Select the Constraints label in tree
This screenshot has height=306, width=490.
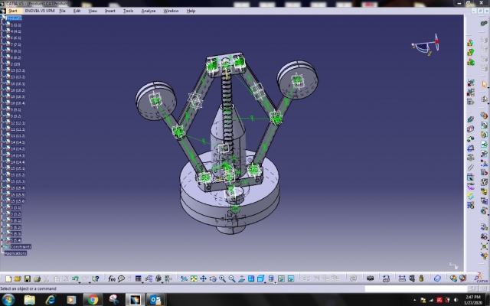(21, 246)
